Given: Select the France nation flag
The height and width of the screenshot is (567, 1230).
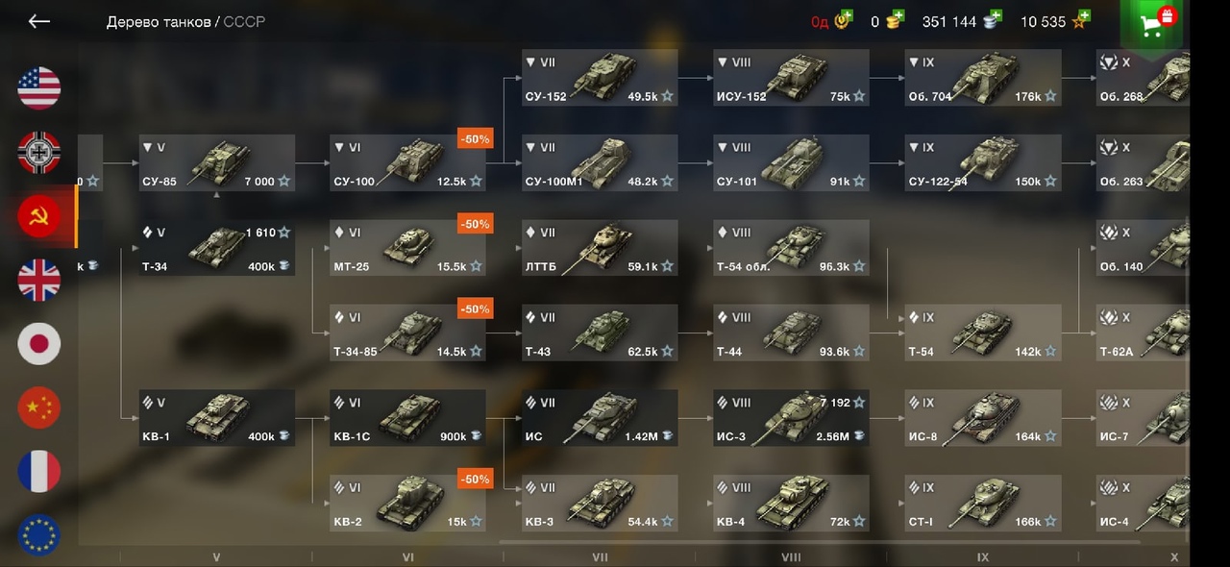Looking at the screenshot, I should pyautogui.click(x=39, y=472).
